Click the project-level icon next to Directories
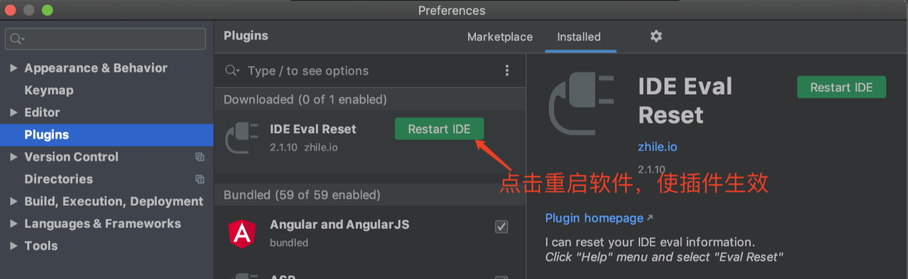The height and width of the screenshot is (279, 908). 199,179
